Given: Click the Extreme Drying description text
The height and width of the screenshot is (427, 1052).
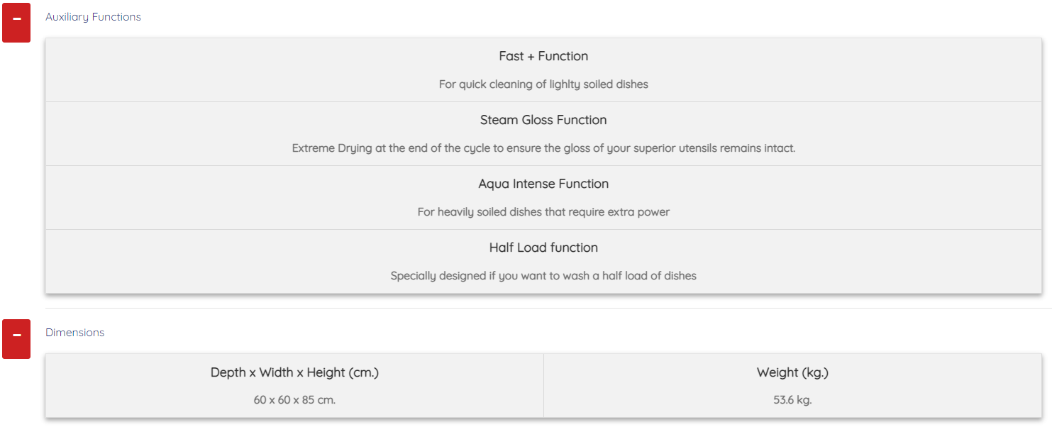Looking at the screenshot, I should [543, 148].
